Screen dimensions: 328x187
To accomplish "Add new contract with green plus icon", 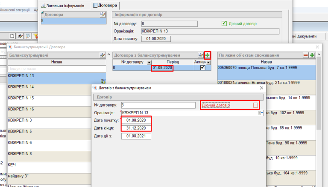I will tap(208, 55).
